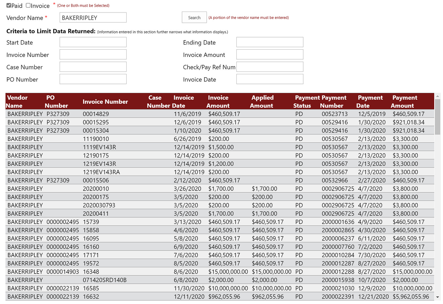Click the Payment Amount column header

coord(404,102)
